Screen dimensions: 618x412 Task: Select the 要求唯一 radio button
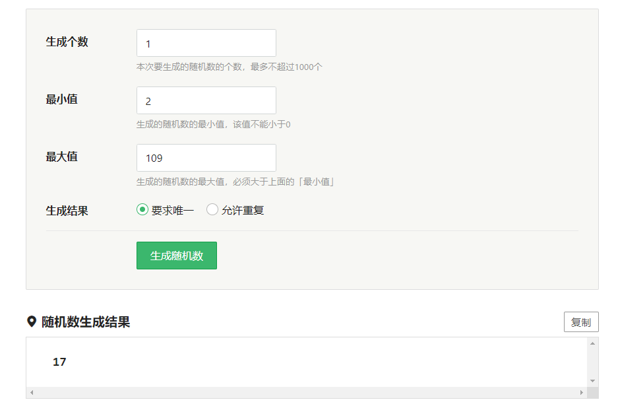(142, 209)
